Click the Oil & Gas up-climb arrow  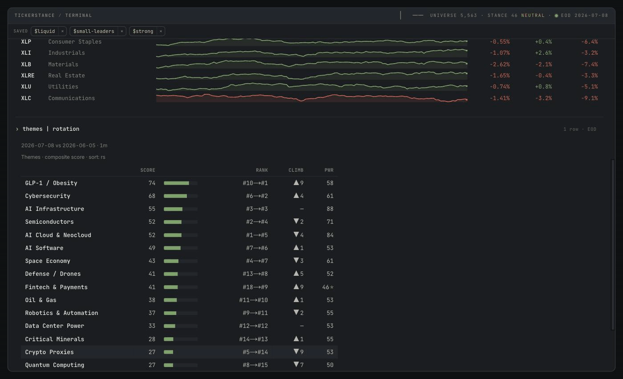pyautogui.click(x=296, y=300)
